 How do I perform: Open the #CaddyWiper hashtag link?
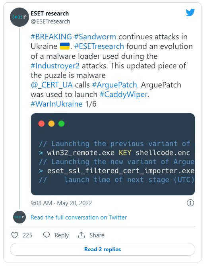124,94
